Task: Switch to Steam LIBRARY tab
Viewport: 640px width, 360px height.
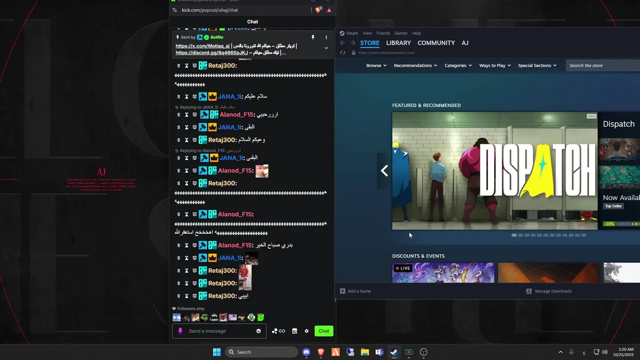Action: tap(398, 43)
